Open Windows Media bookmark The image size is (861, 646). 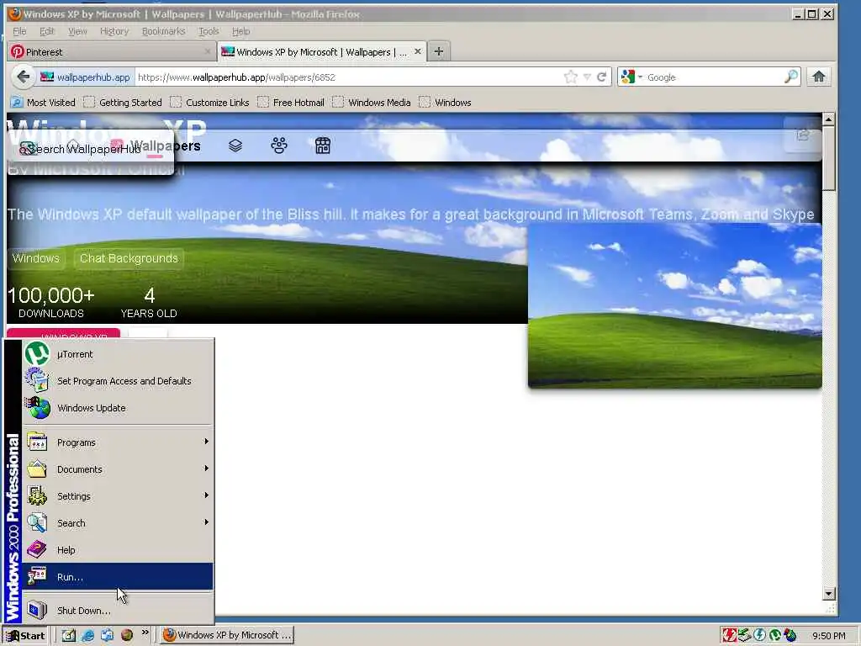click(x=372, y=102)
